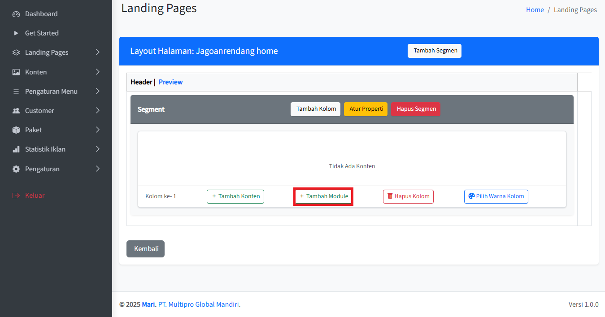
Task: Delete segment with Hapus Segmen button
Action: [x=416, y=109]
